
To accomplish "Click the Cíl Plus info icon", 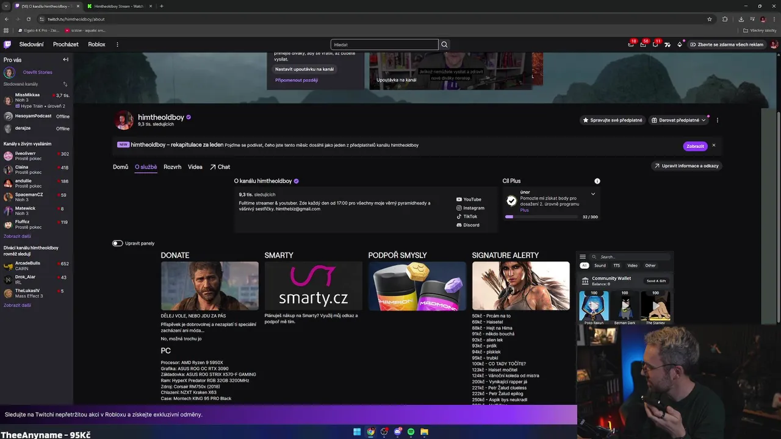I will [597, 181].
